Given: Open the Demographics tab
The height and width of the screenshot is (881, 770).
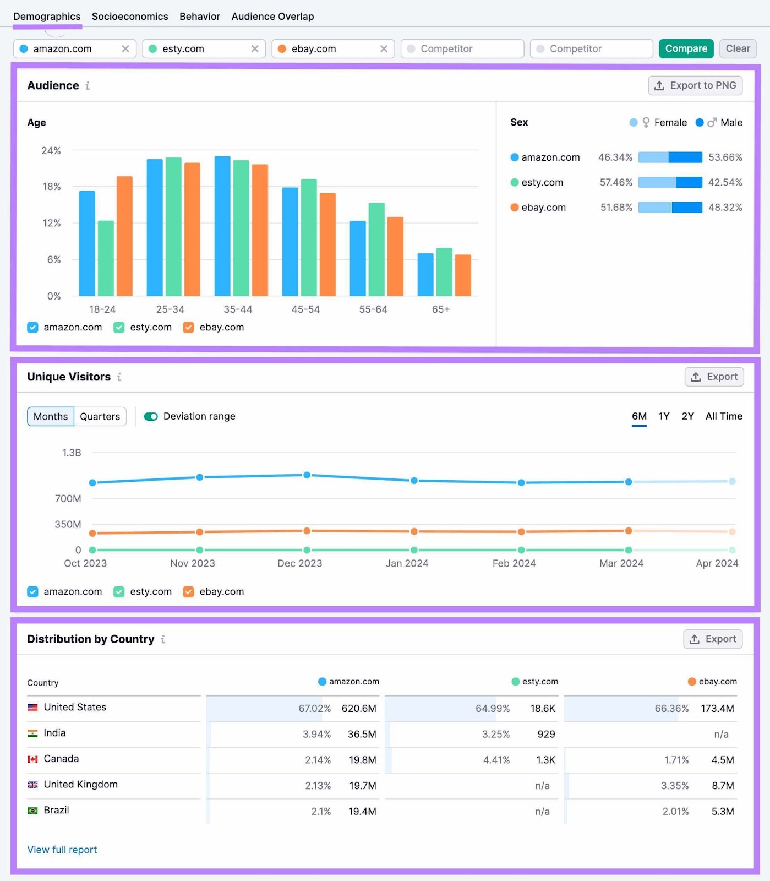Looking at the screenshot, I should coord(47,17).
